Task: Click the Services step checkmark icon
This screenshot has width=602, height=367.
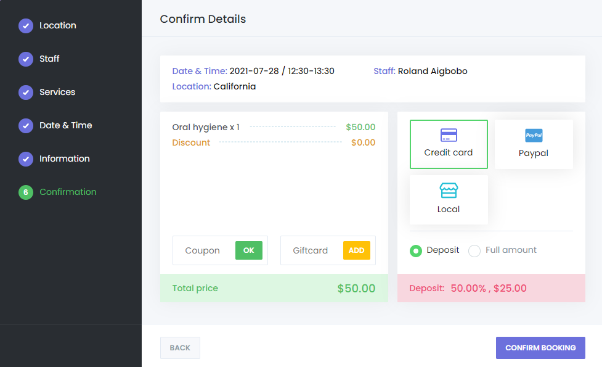Action: coord(26,93)
